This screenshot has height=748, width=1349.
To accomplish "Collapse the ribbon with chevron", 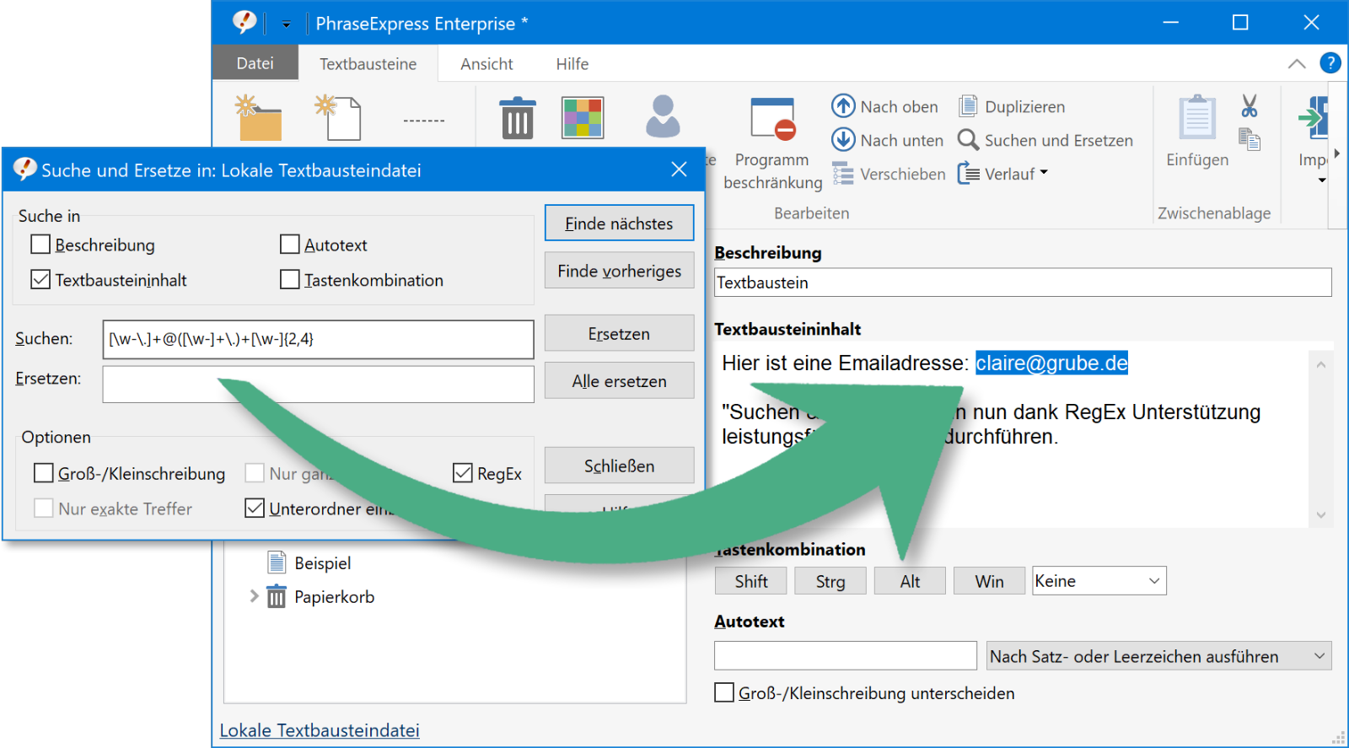I will (1297, 63).
